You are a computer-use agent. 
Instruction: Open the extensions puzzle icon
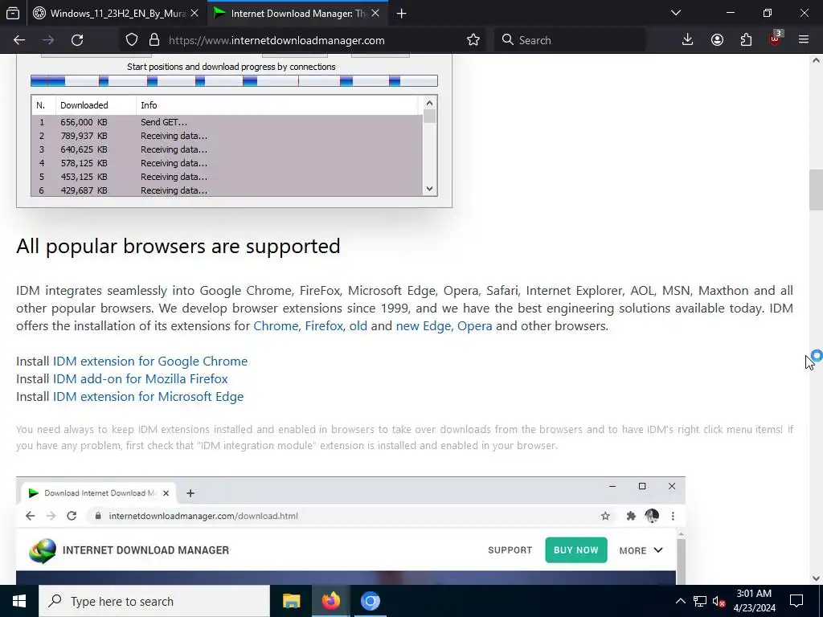pyautogui.click(x=746, y=40)
